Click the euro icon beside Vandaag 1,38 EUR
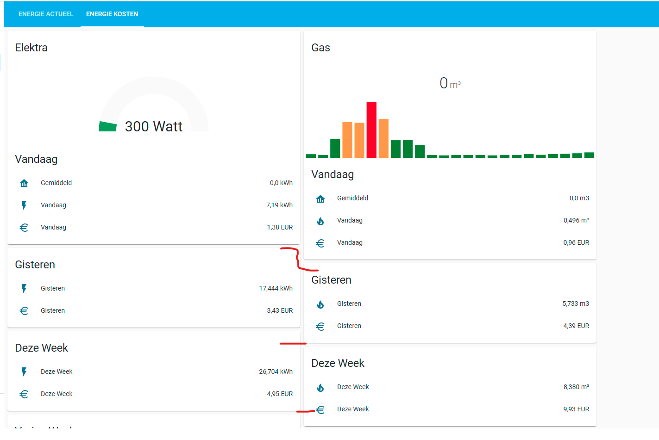The width and height of the screenshot is (659, 440). tap(24, 227)
